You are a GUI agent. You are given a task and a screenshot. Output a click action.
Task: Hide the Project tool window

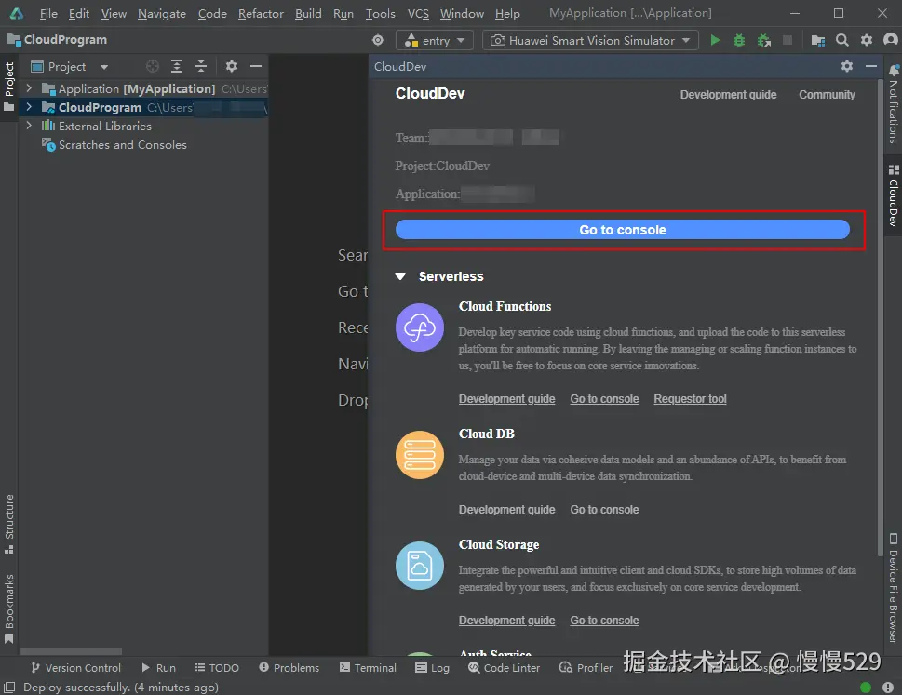pos(256,67)
